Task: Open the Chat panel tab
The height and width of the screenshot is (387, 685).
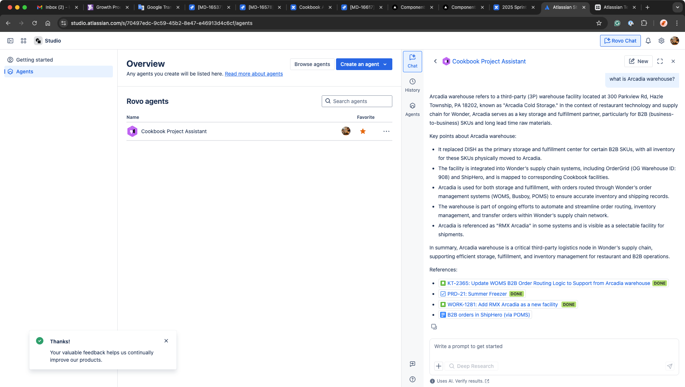Action: coord(413,61)
